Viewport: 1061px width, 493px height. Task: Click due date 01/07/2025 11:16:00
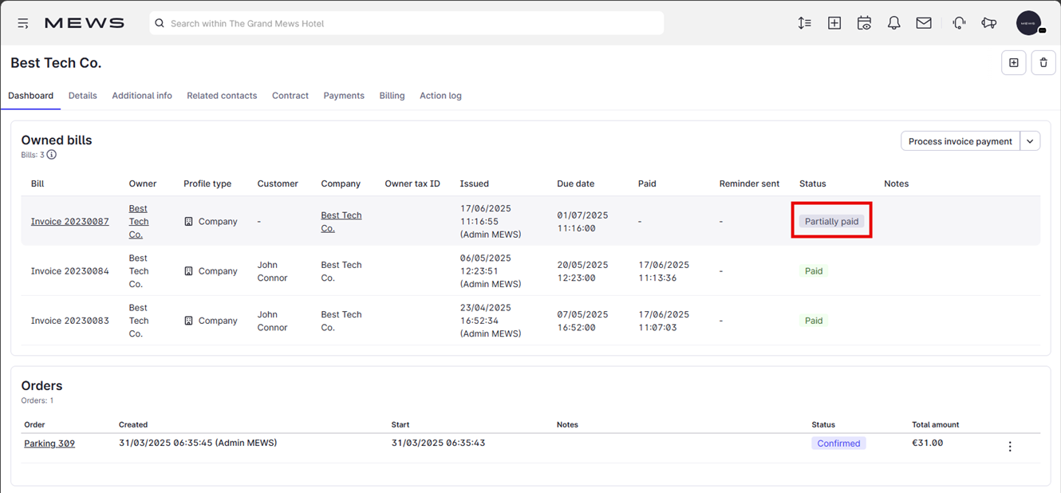tap(582, 222)
